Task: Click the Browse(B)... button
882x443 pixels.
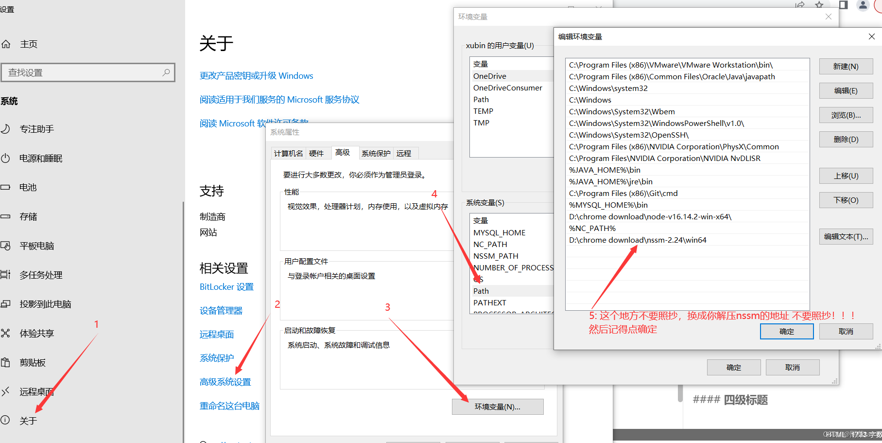Action: (846, 115)
